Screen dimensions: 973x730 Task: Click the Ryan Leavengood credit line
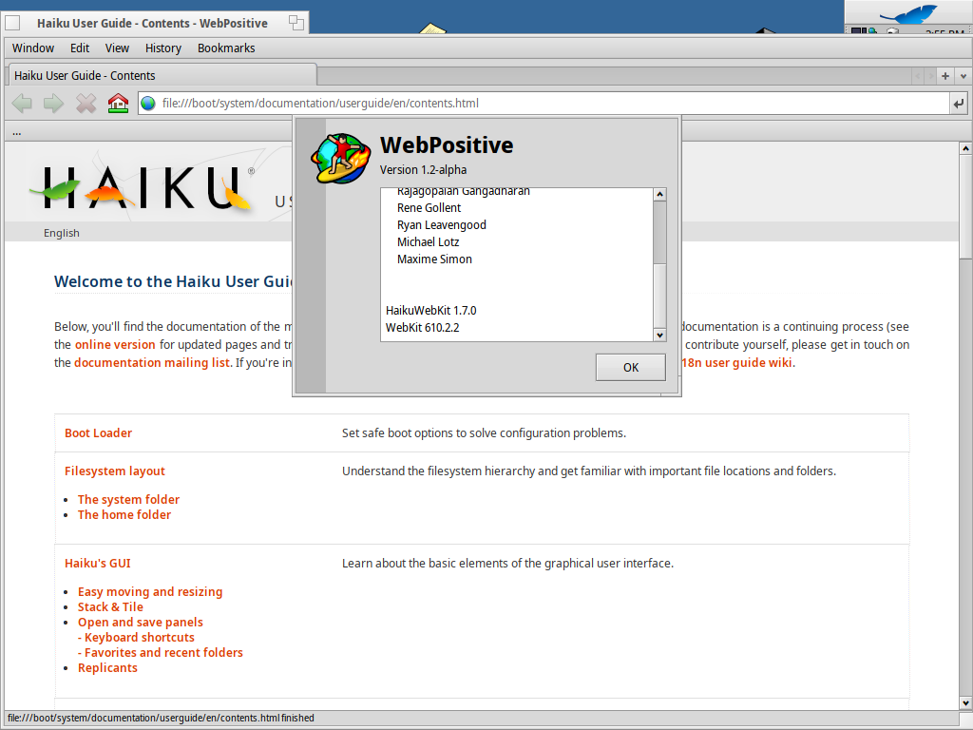click(x=441, y=224)
